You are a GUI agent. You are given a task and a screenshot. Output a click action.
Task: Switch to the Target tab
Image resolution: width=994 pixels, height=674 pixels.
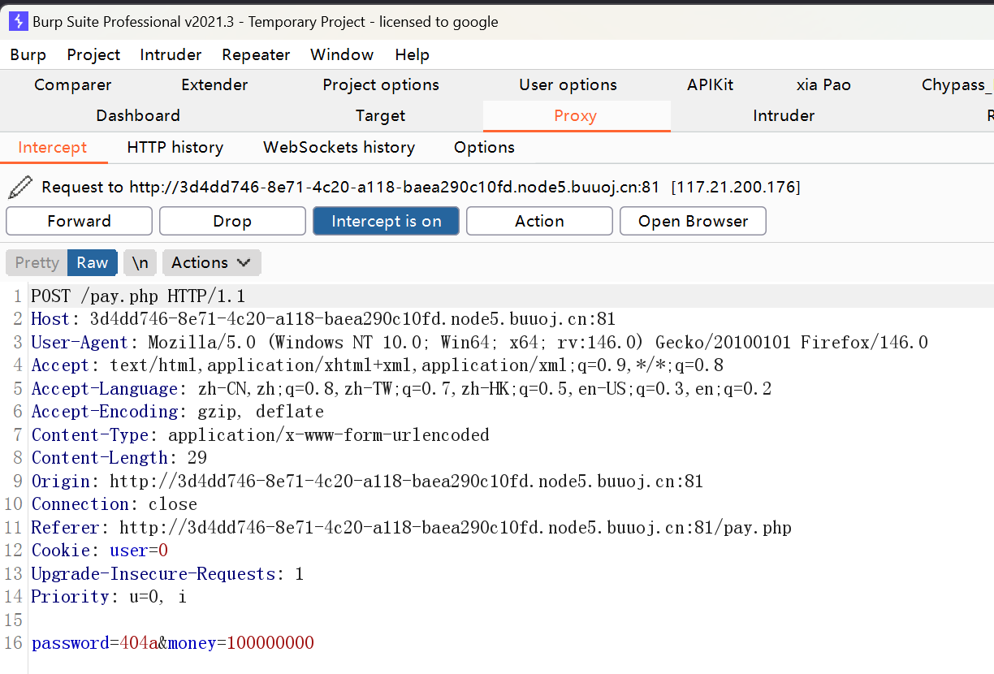(x=380, y=115)
